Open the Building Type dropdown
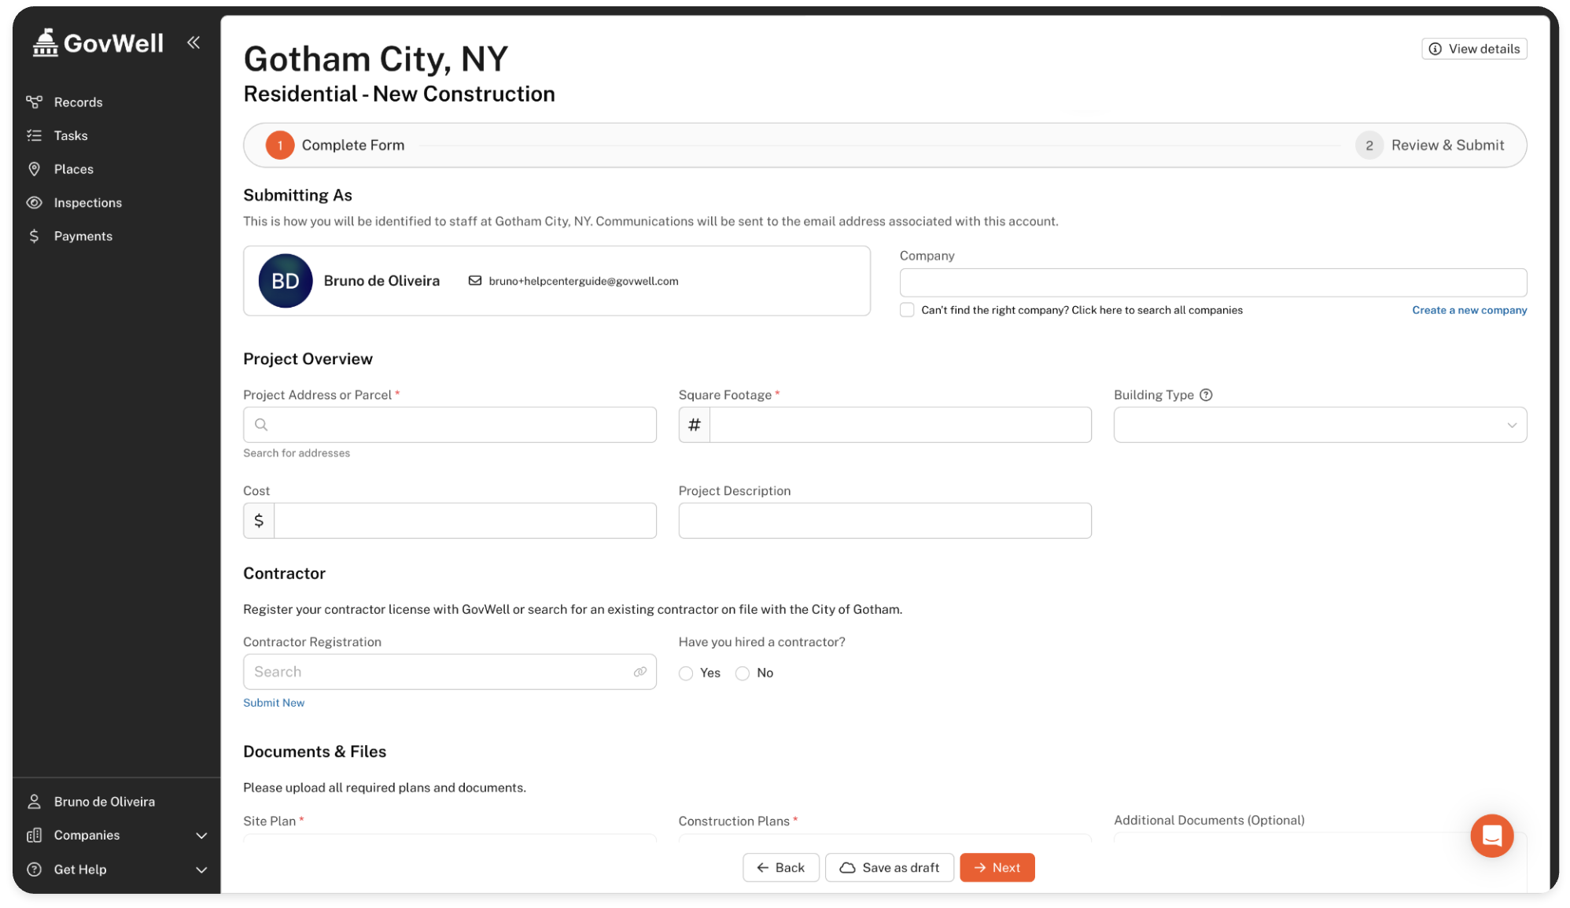The width and height of the screenshot is (1570, 908). [x=1319, y=425]
